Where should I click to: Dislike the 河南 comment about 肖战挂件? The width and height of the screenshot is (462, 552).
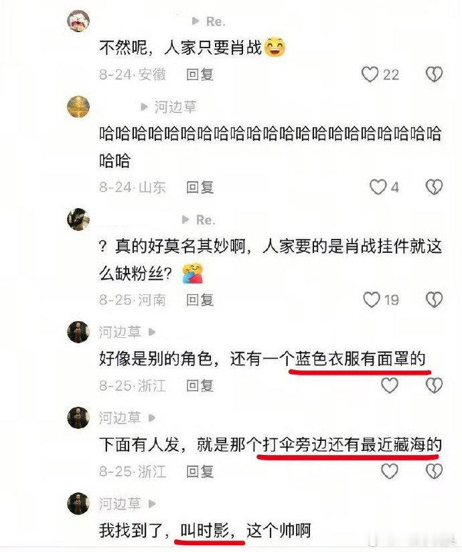(434, 300)
